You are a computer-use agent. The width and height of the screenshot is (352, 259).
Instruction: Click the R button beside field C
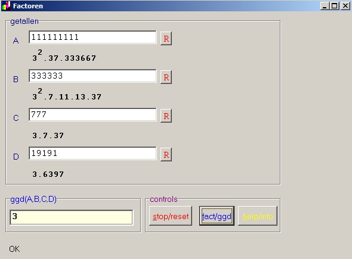coord(166,116)
